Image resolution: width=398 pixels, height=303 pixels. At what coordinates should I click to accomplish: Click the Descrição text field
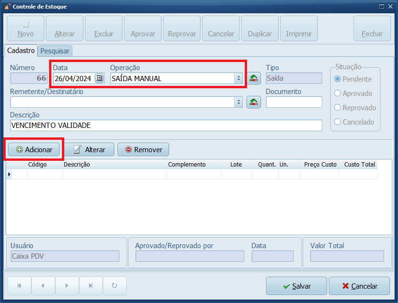(166, 125)
